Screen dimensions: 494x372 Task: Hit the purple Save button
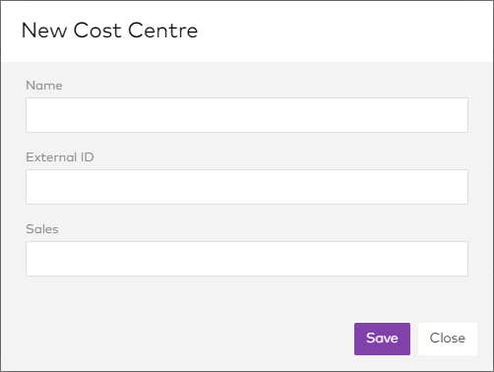(382, 339)
